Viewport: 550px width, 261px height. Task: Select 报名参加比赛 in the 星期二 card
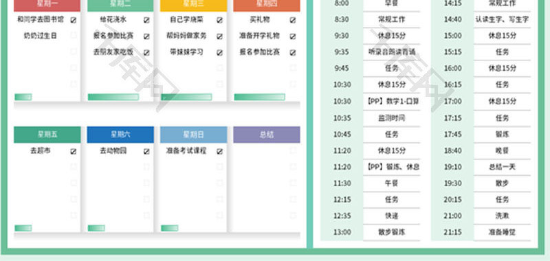point(113,36)
